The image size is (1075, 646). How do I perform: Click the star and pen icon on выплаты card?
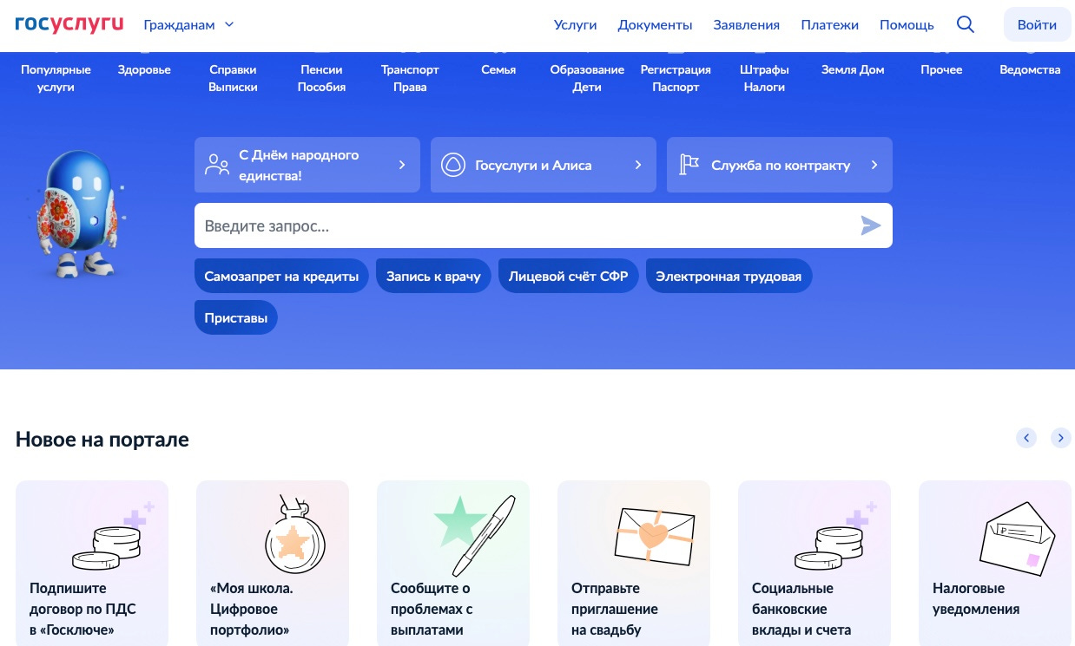[475, 535]
